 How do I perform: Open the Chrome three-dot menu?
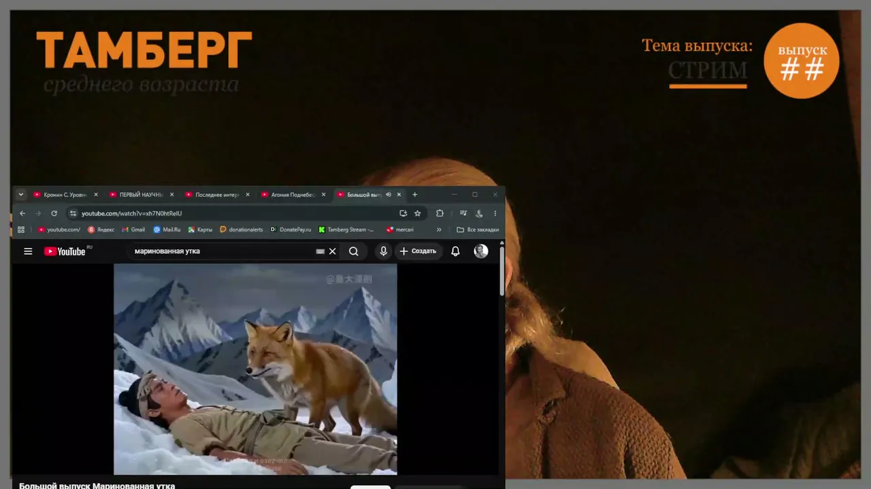pyautogui.click(x=495, y=213)
